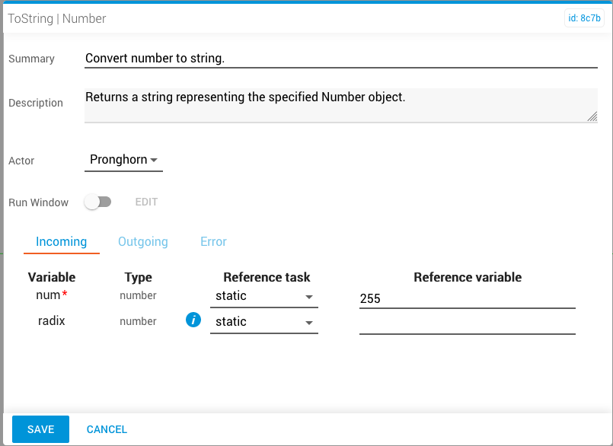Switch to the Outgoing tab
This screenshot has height=446, width=613.
[x=143, y=241]
